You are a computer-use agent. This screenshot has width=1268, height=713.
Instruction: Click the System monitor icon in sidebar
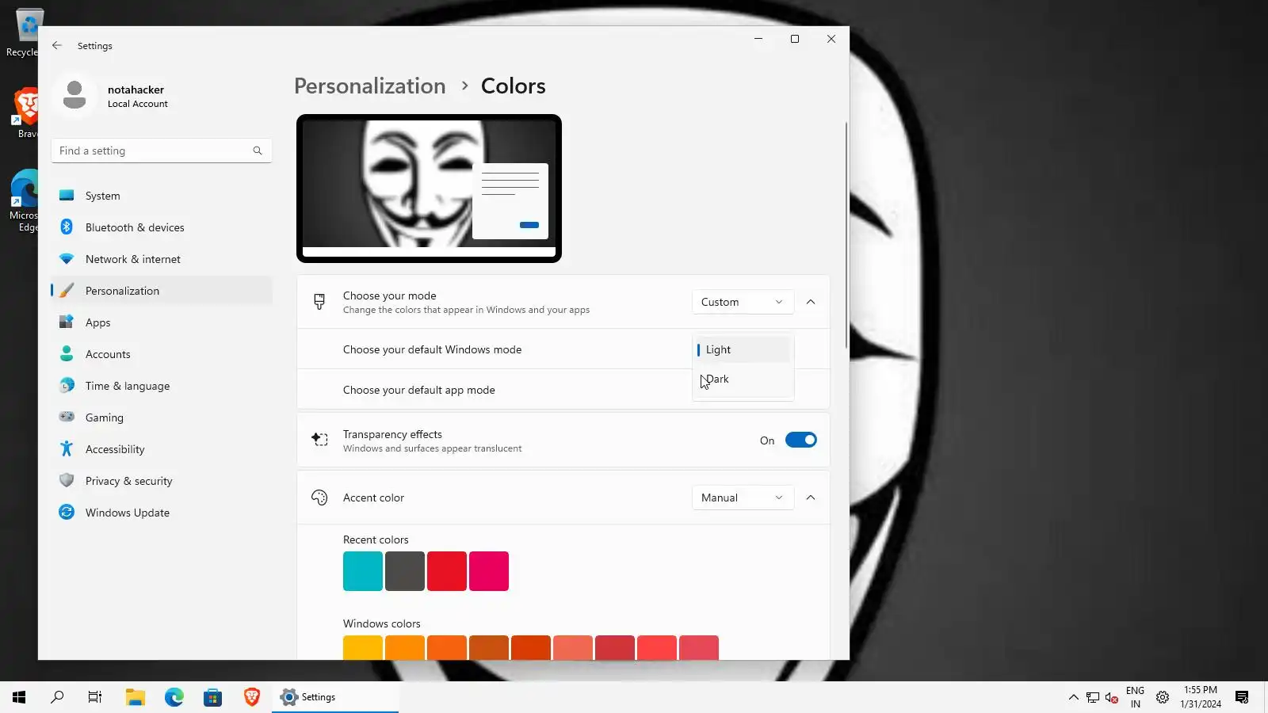click(67, 196)
